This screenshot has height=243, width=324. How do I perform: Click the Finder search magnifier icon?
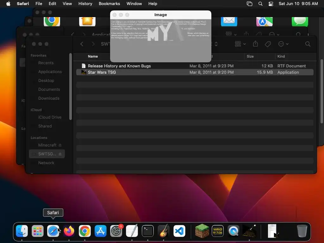click(308, 44)
